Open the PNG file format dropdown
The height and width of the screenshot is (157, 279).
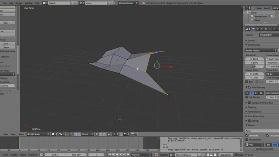tap(254, 145)
